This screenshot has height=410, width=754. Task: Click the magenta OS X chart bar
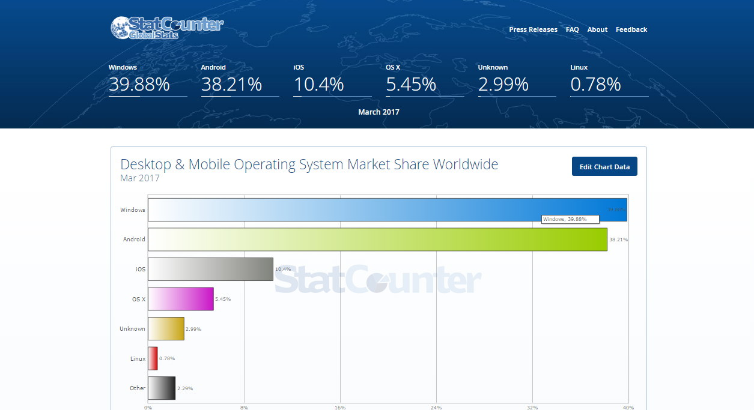[x=181, y=299]
